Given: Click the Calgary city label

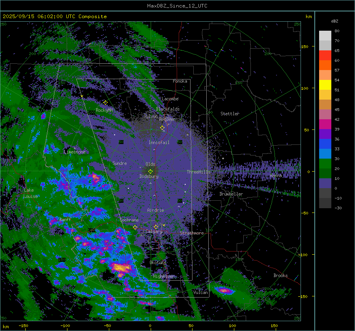Looking at the screenshot, I should [x=154, y=231].
